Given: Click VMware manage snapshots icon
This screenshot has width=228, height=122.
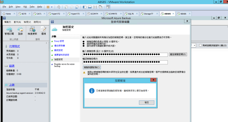Looking at the screenshot, I should click(78, 6).
